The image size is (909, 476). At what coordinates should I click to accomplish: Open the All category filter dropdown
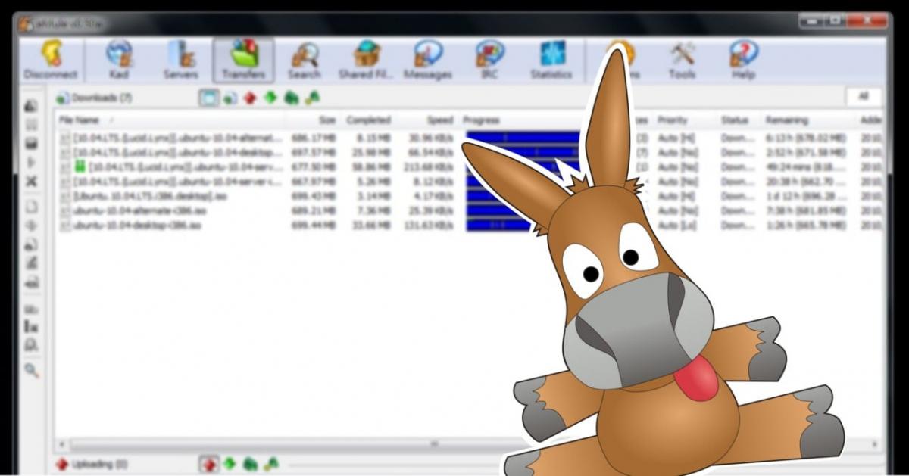(x=862, y=98)
